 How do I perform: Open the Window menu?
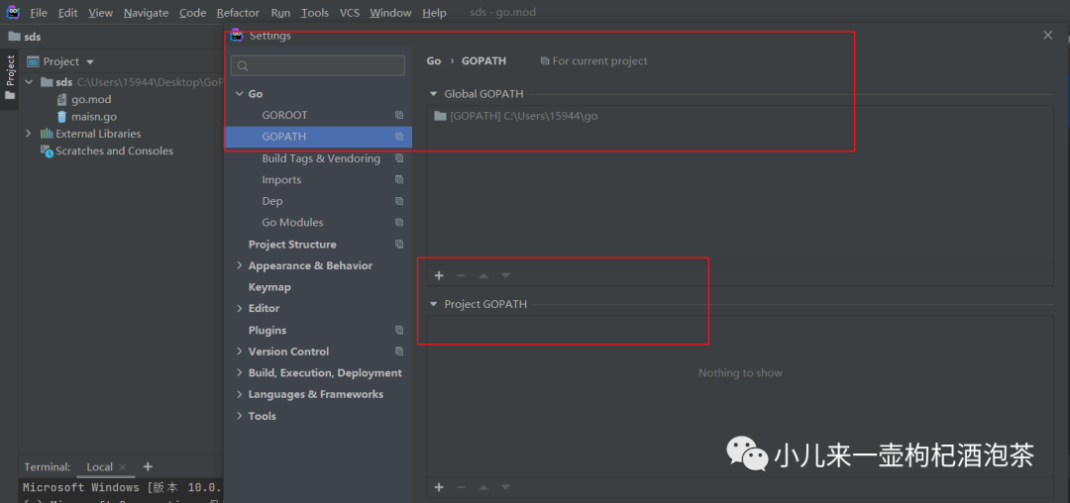click(390, 13)
